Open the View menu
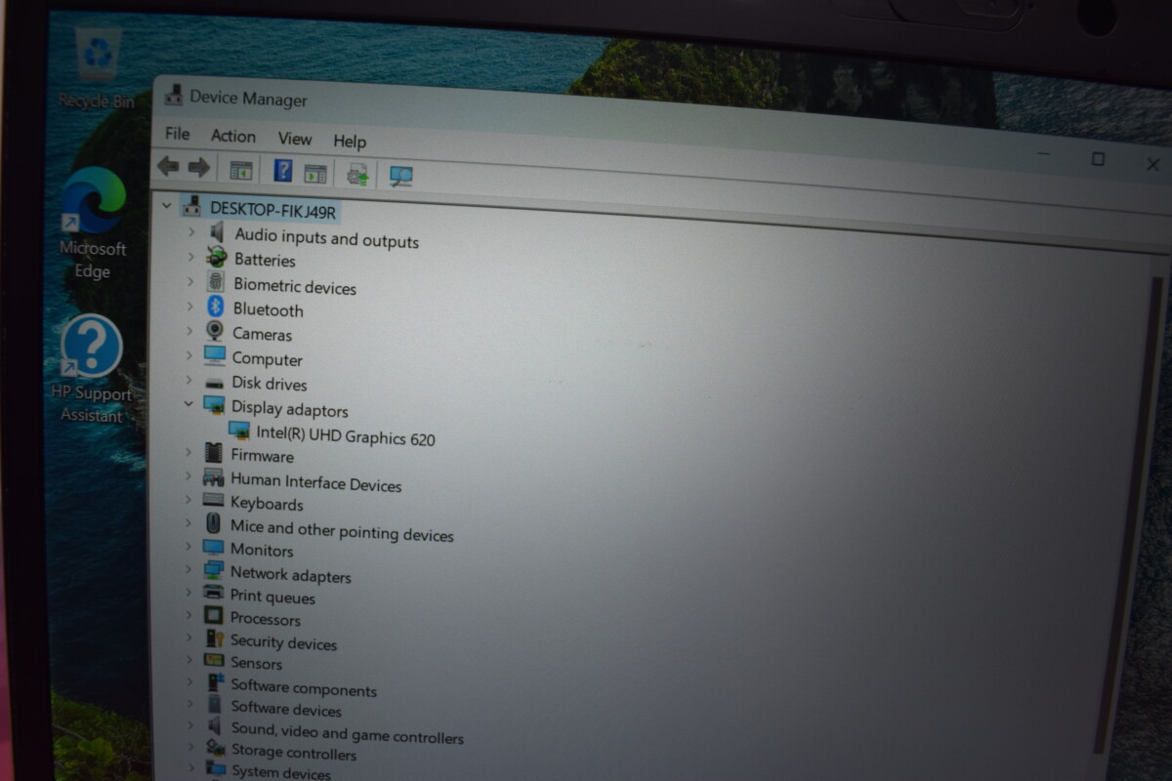 (294, 139)
